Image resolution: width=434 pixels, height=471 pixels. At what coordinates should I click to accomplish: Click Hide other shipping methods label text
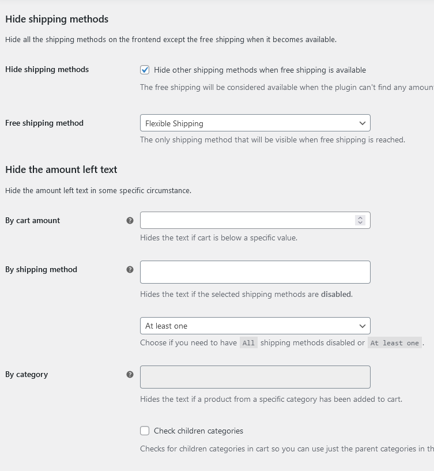(260, 70)
